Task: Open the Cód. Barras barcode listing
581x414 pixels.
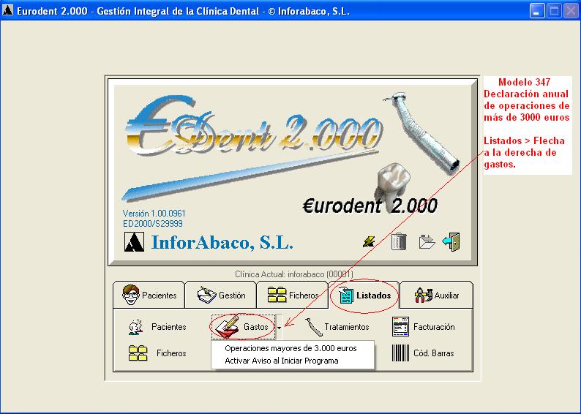Action: point(423,353)
